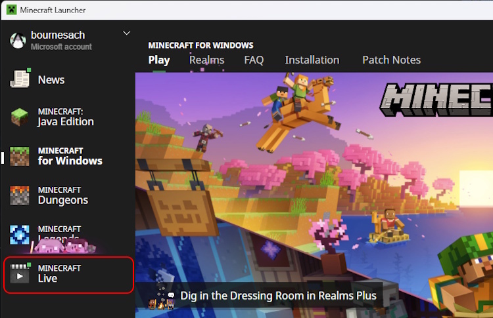Image resolution: width=493 pixels, height=318 pixels.
Task: Open the 'Dig in the Dressing Room' news link
Action: point(278,296)
